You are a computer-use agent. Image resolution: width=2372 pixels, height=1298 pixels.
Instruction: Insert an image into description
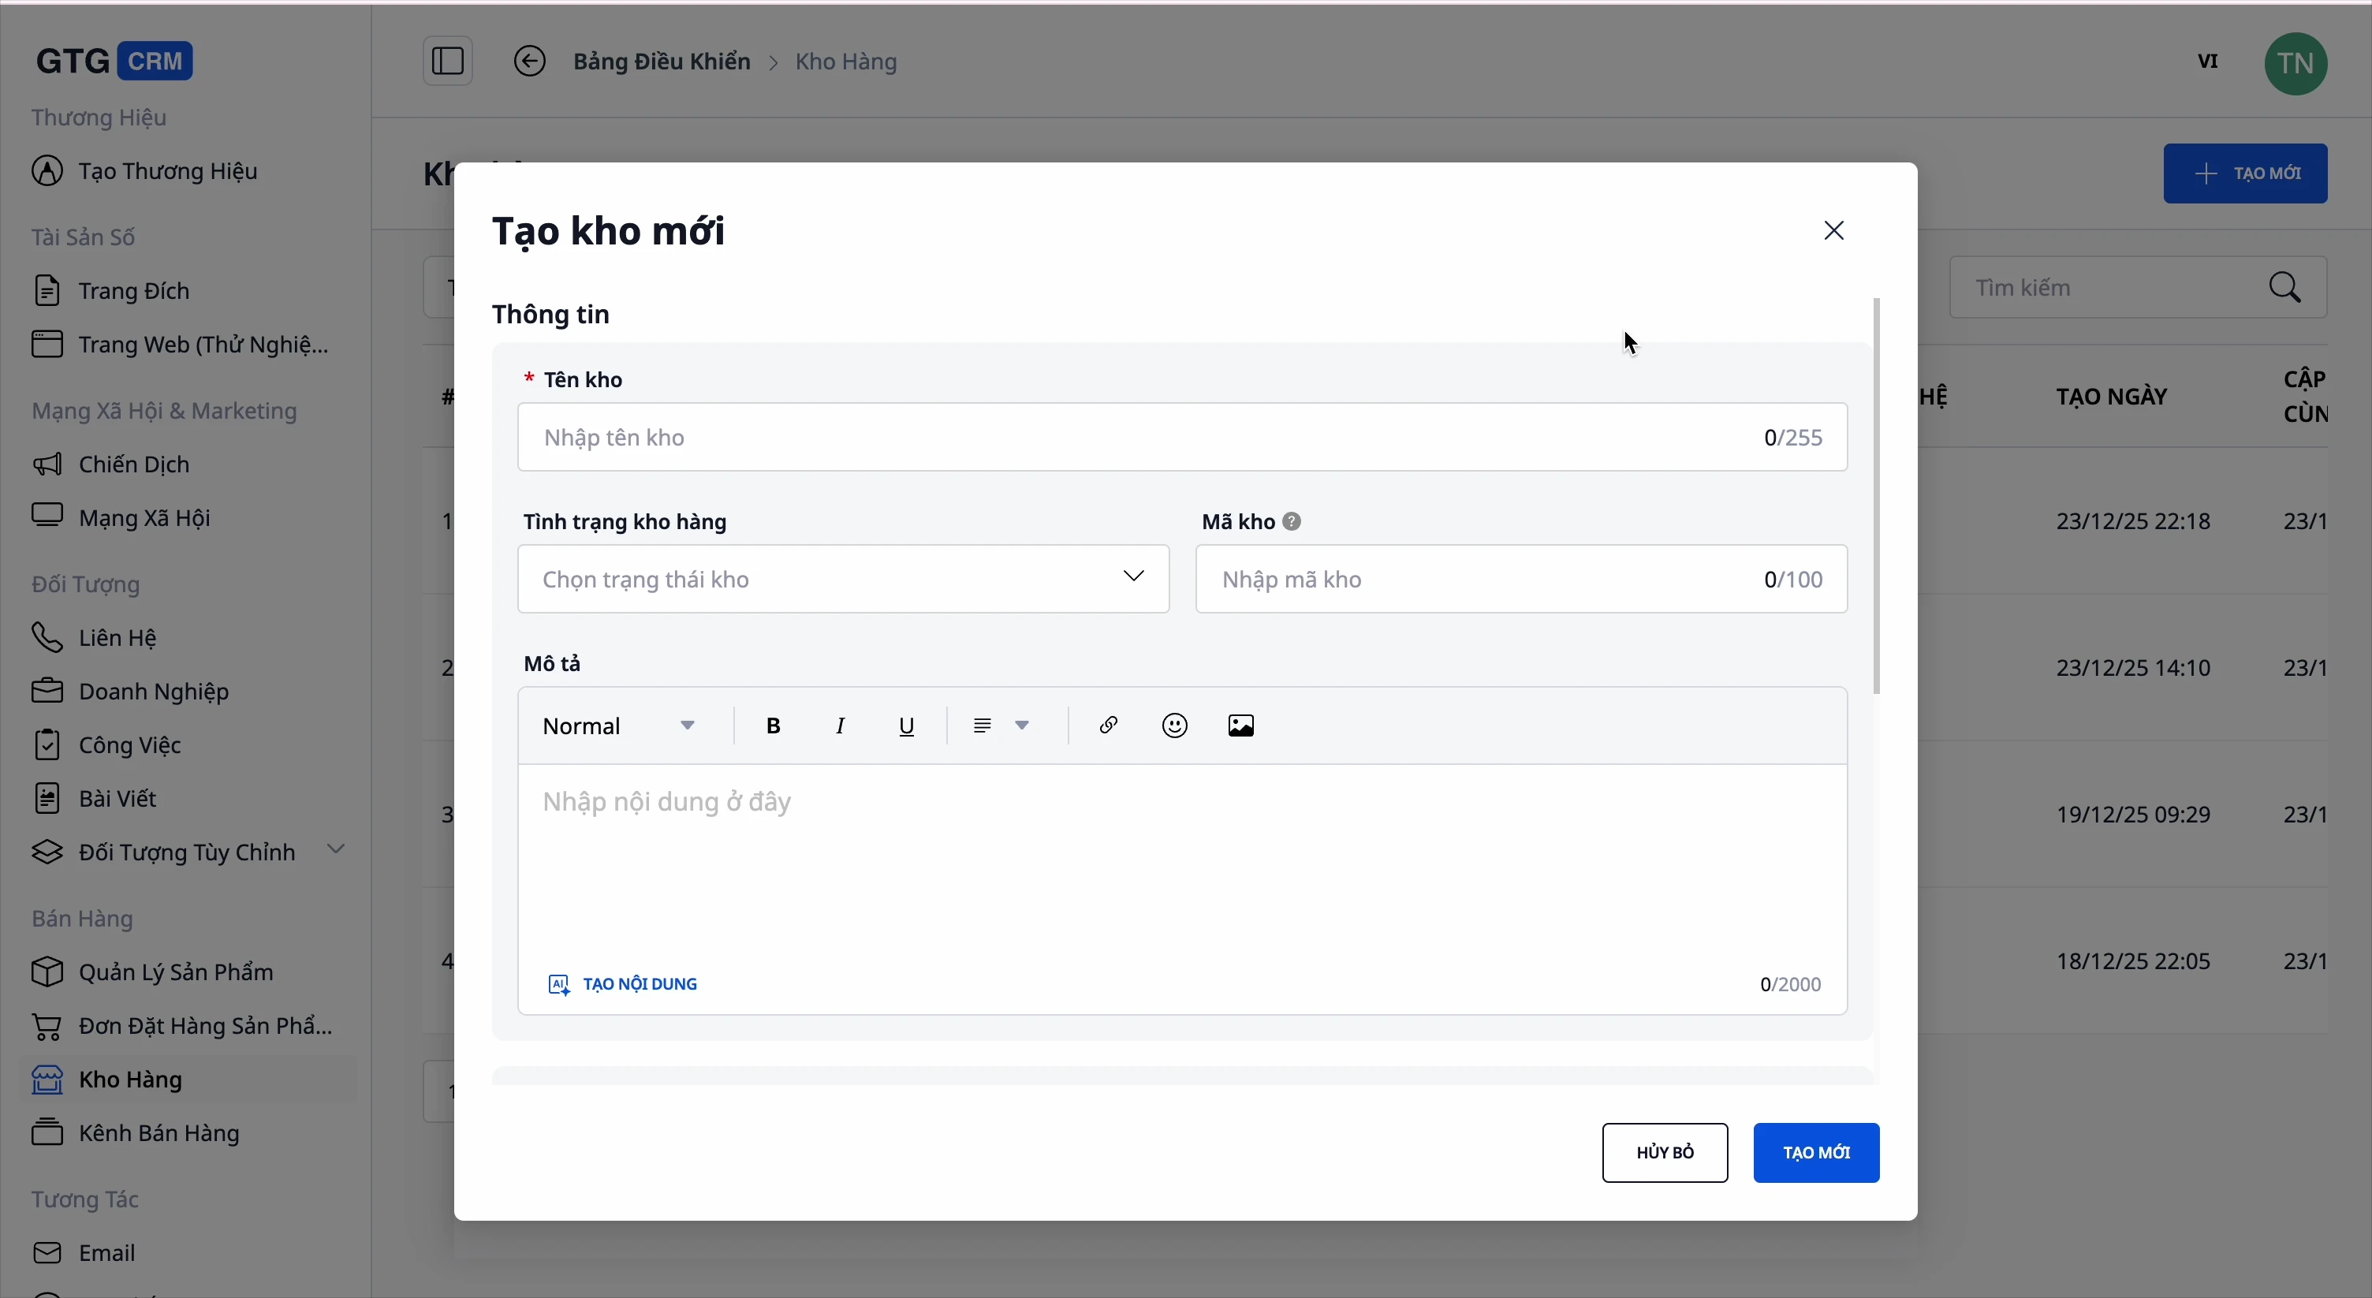pyautogui.click(x=1240, y=726)
